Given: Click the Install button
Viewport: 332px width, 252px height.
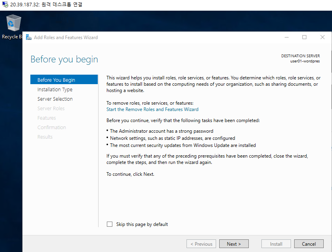Looking at the screenshot, I should 276,244.
